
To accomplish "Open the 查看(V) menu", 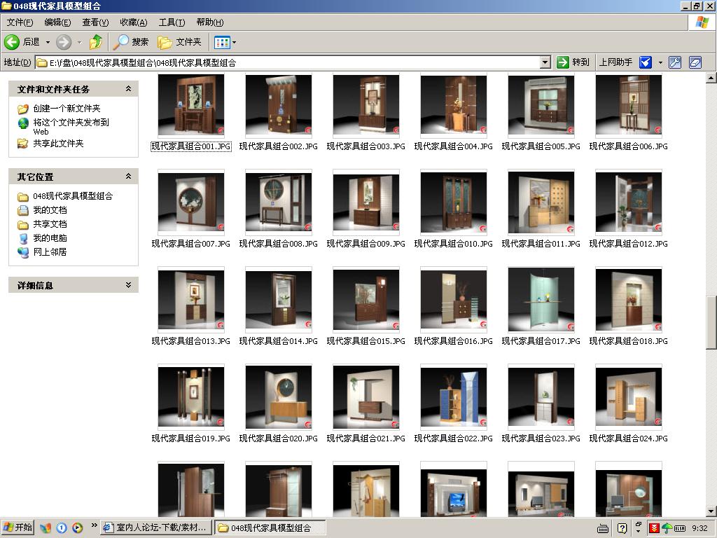I will pyautogui.click(x=95, y=22).
